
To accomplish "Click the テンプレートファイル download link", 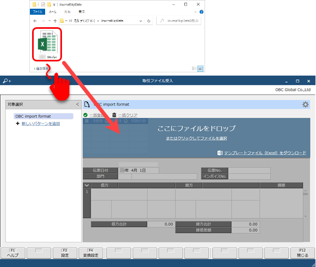I will (265, 153).
